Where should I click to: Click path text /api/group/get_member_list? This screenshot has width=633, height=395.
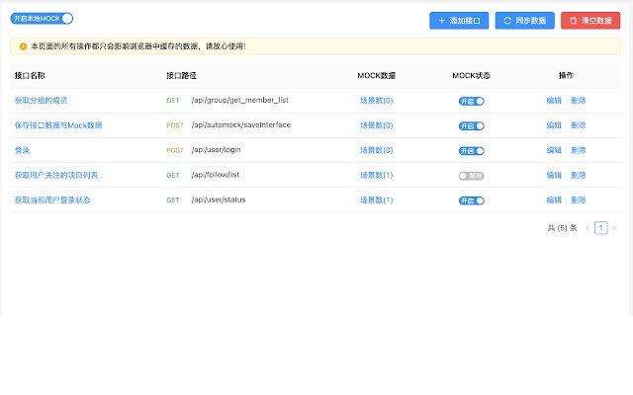click(x=240, y=101)
